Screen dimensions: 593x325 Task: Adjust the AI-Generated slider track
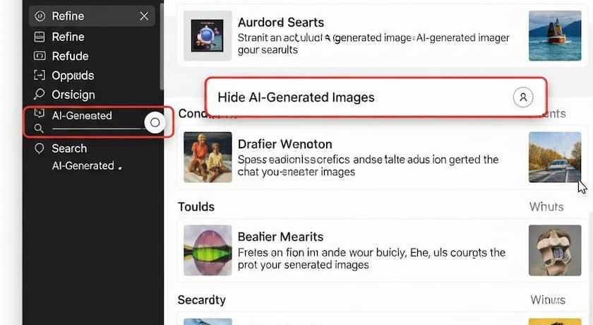97,129
